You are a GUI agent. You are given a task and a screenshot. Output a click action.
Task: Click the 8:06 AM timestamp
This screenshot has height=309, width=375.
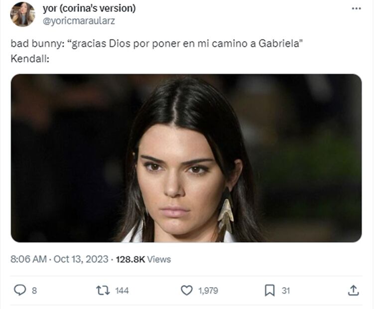[28, 259]
